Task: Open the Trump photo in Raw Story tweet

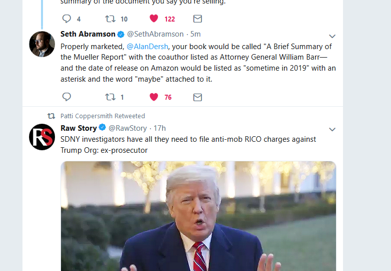Action: (198, 216)
